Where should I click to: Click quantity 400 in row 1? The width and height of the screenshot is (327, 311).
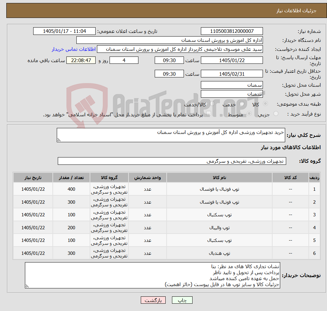(71, 189)
